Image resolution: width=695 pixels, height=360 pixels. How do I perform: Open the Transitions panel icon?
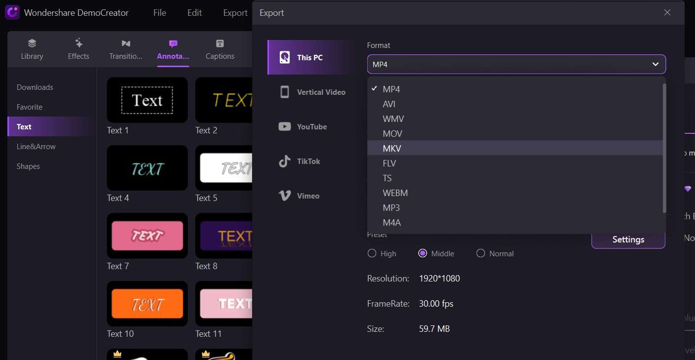click(126, 43)
